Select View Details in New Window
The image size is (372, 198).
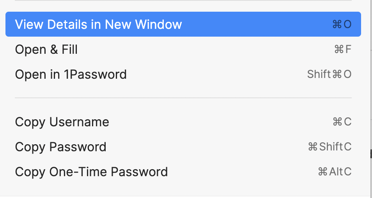click(98, 25)
